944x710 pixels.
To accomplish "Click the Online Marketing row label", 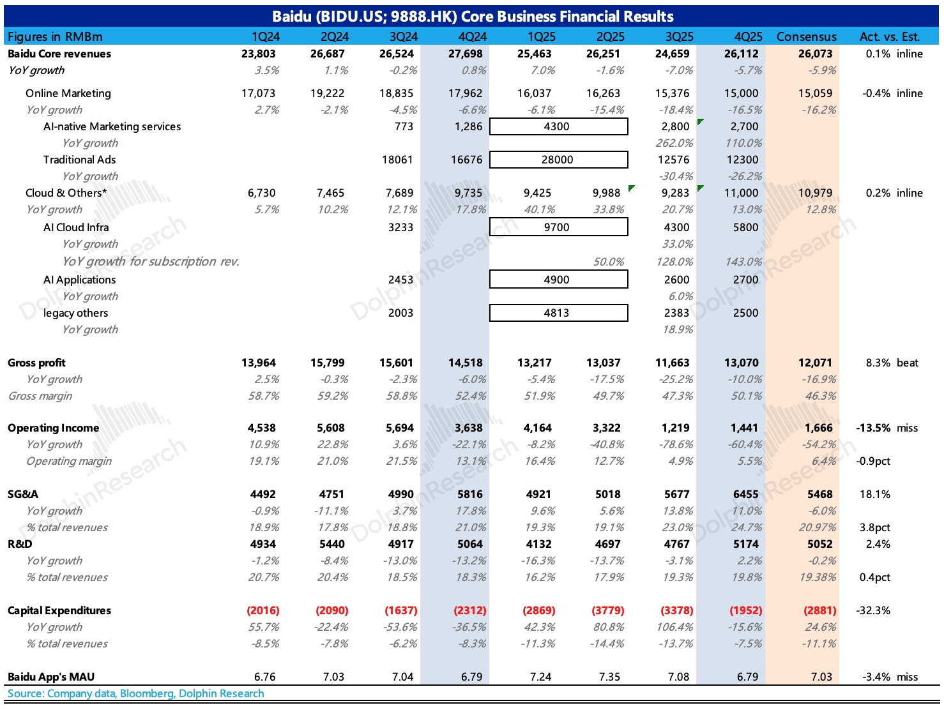I will click(x=68, y=93).
